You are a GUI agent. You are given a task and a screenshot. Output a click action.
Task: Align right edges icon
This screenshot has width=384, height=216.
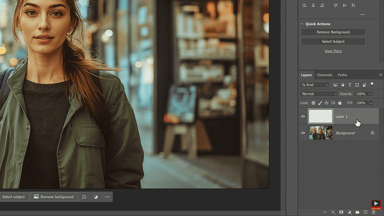click(322, 5)
